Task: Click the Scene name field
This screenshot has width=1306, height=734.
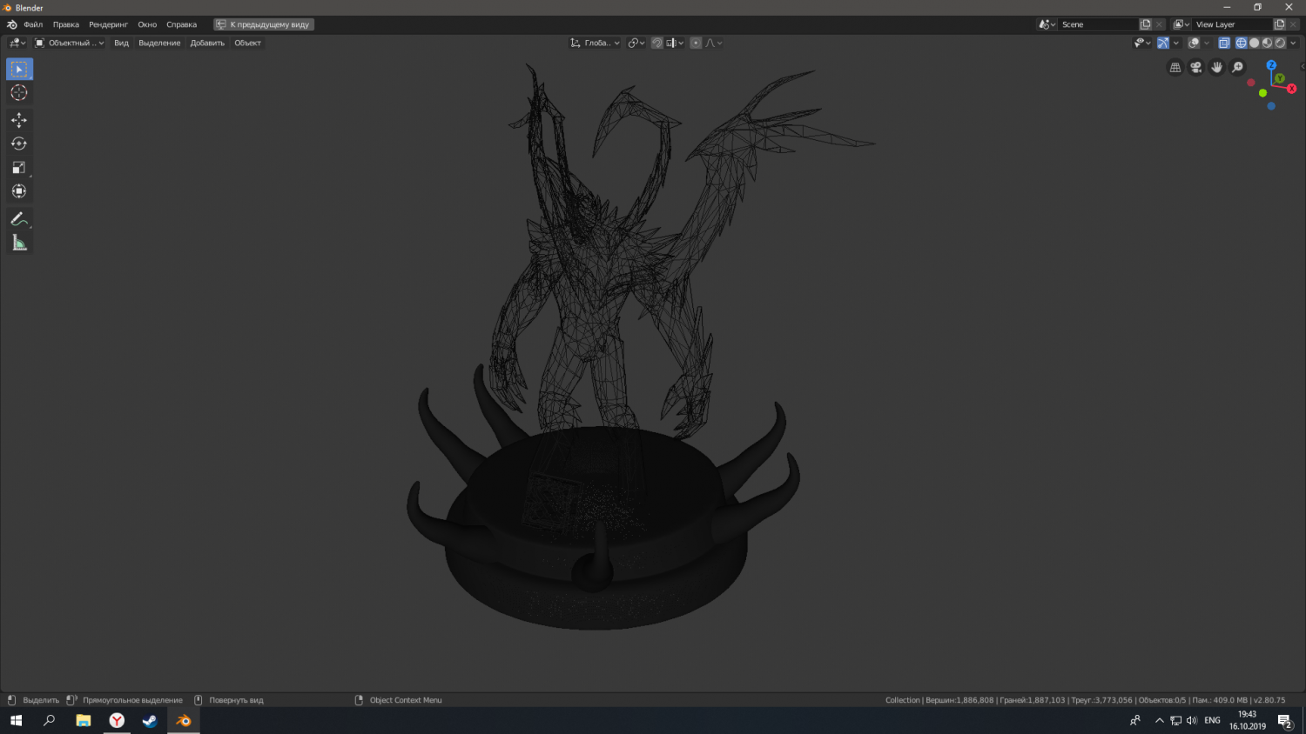Action: (x=1097, y=24)
